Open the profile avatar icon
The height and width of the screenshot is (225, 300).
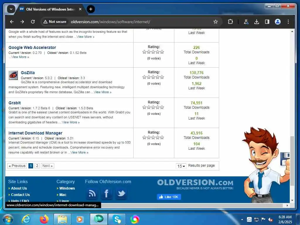coord(278,22)
